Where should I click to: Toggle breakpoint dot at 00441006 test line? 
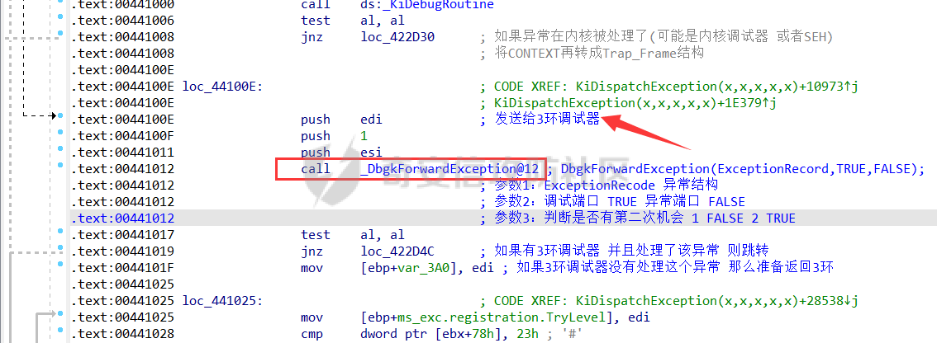tap(60, 16)
